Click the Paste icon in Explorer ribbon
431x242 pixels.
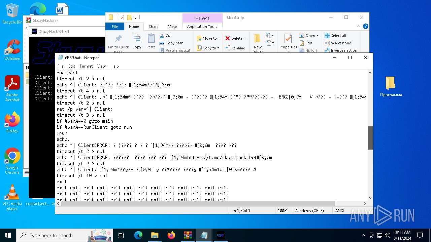click(x=151, y=41)
